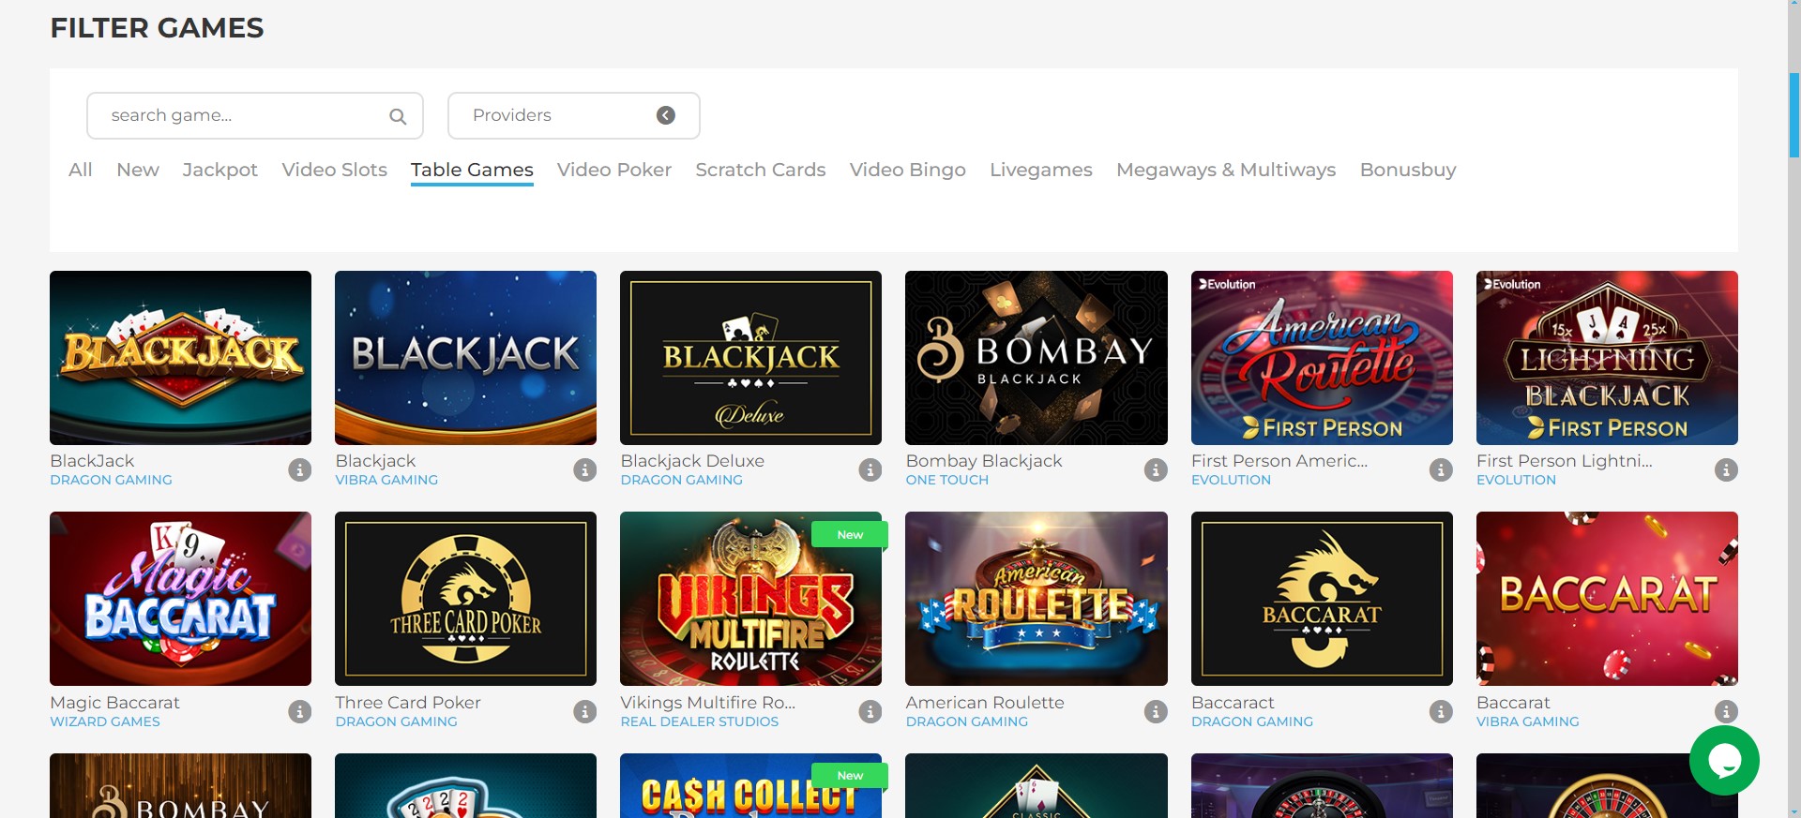
Task: View info for Vibra Gaming Baccarat
Action: (1726, 711)
